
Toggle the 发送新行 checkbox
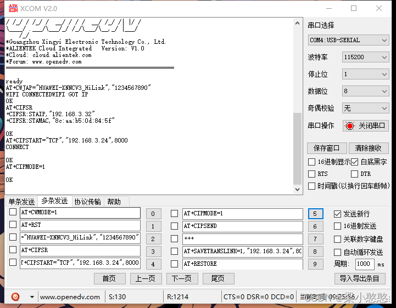(338, 214)
